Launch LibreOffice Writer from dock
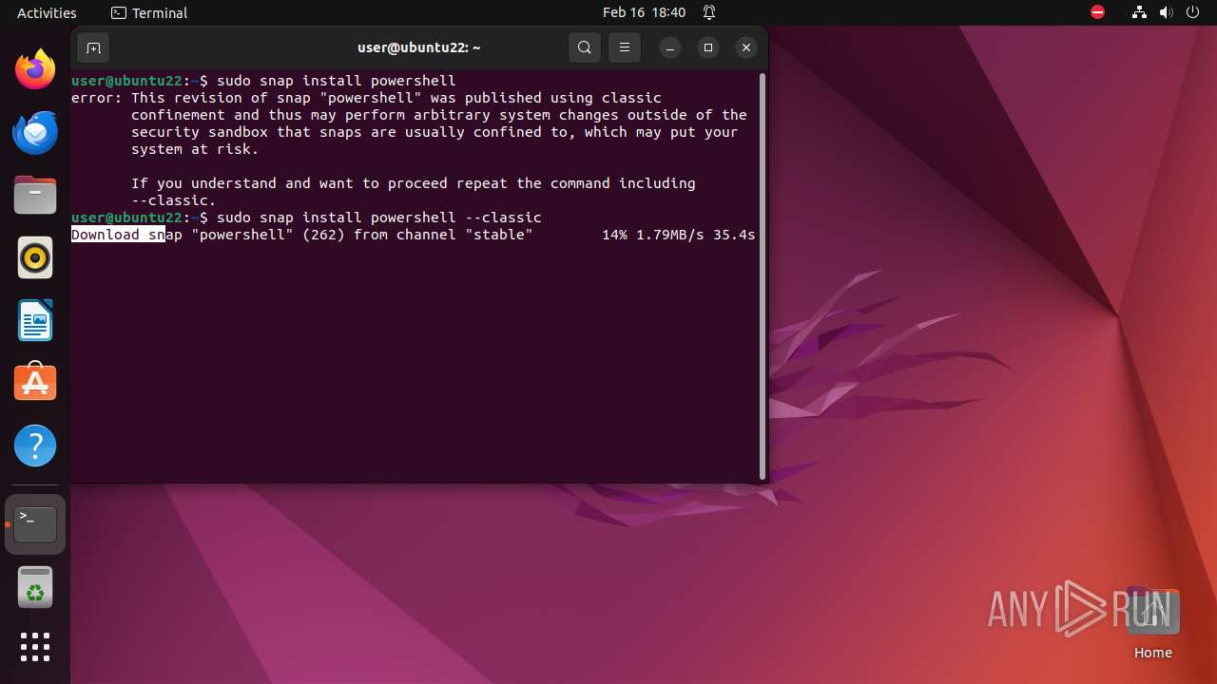The height and width of the screenshot is (684, 1217). (35, 320)
